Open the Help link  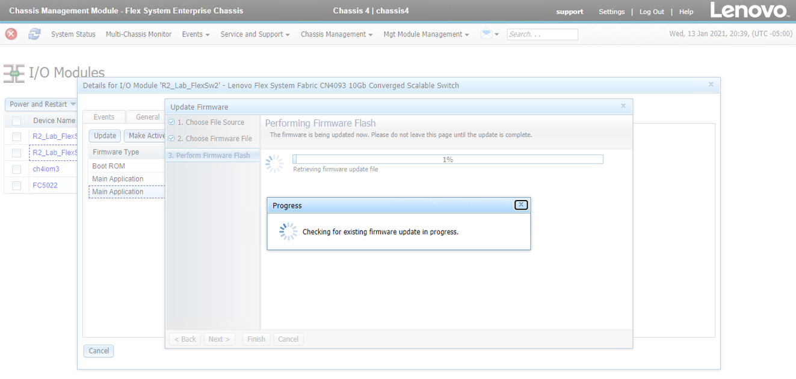coord(686,11)
